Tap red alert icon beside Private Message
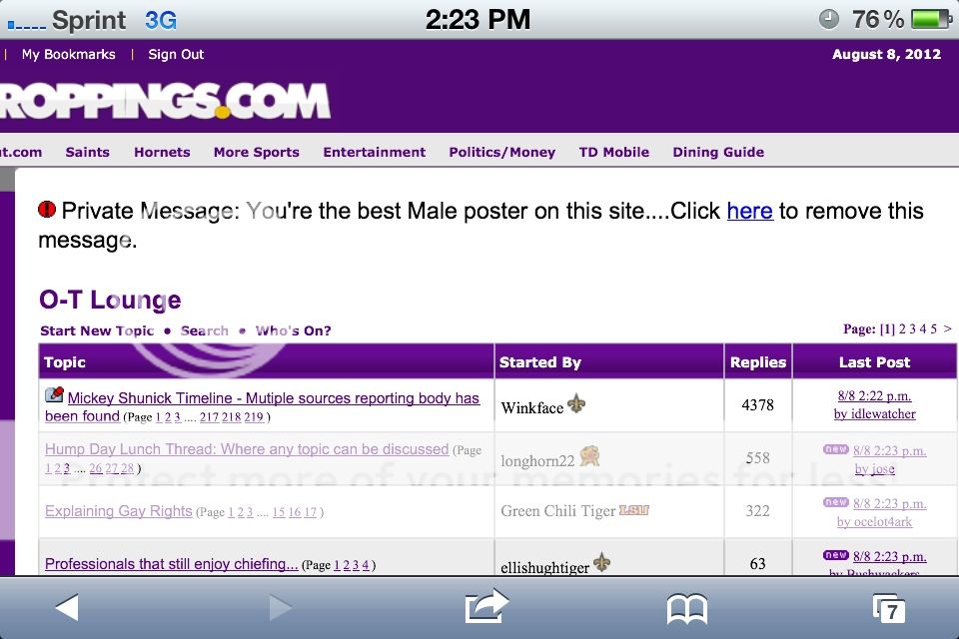This screenshot has width=959, height=639. [x=47, y=209]
